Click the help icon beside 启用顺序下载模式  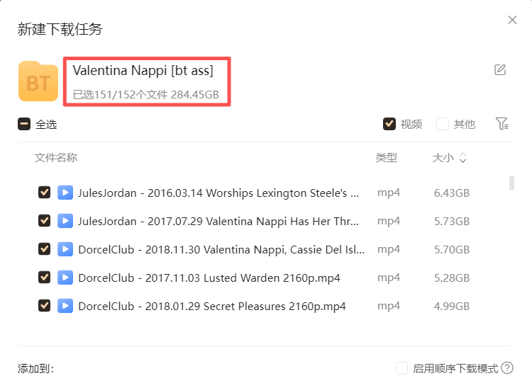(x=507, y=368)
